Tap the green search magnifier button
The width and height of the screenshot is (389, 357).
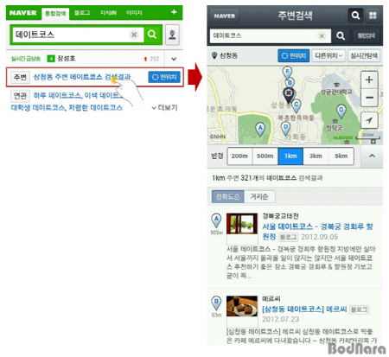click(x=152, y=35)
